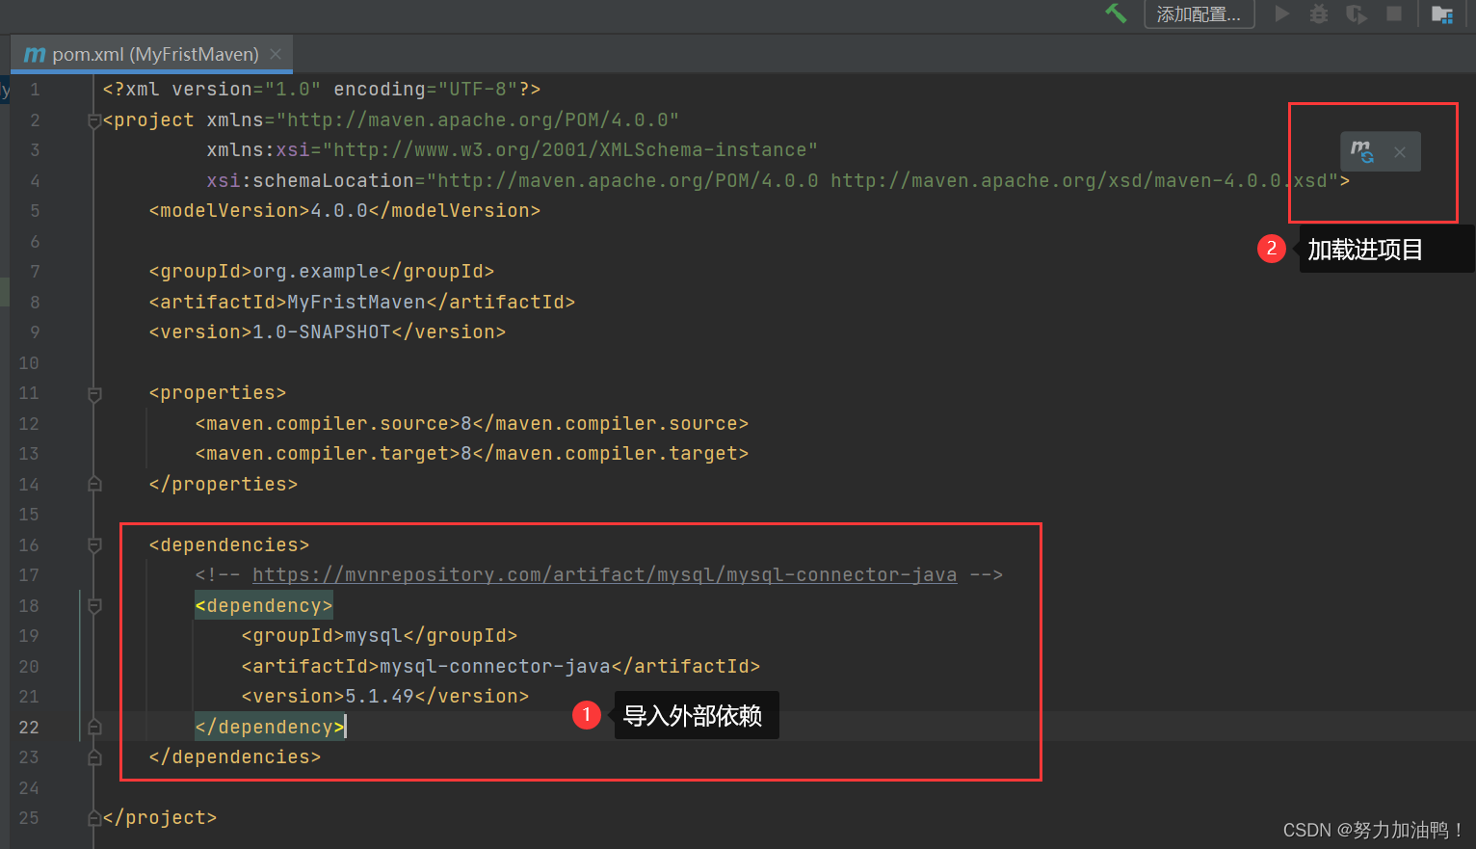1476x849 pixels.
Task: Click the highlighted opening dependency tag
Action: pyautogui.click(x=263, y=606)
